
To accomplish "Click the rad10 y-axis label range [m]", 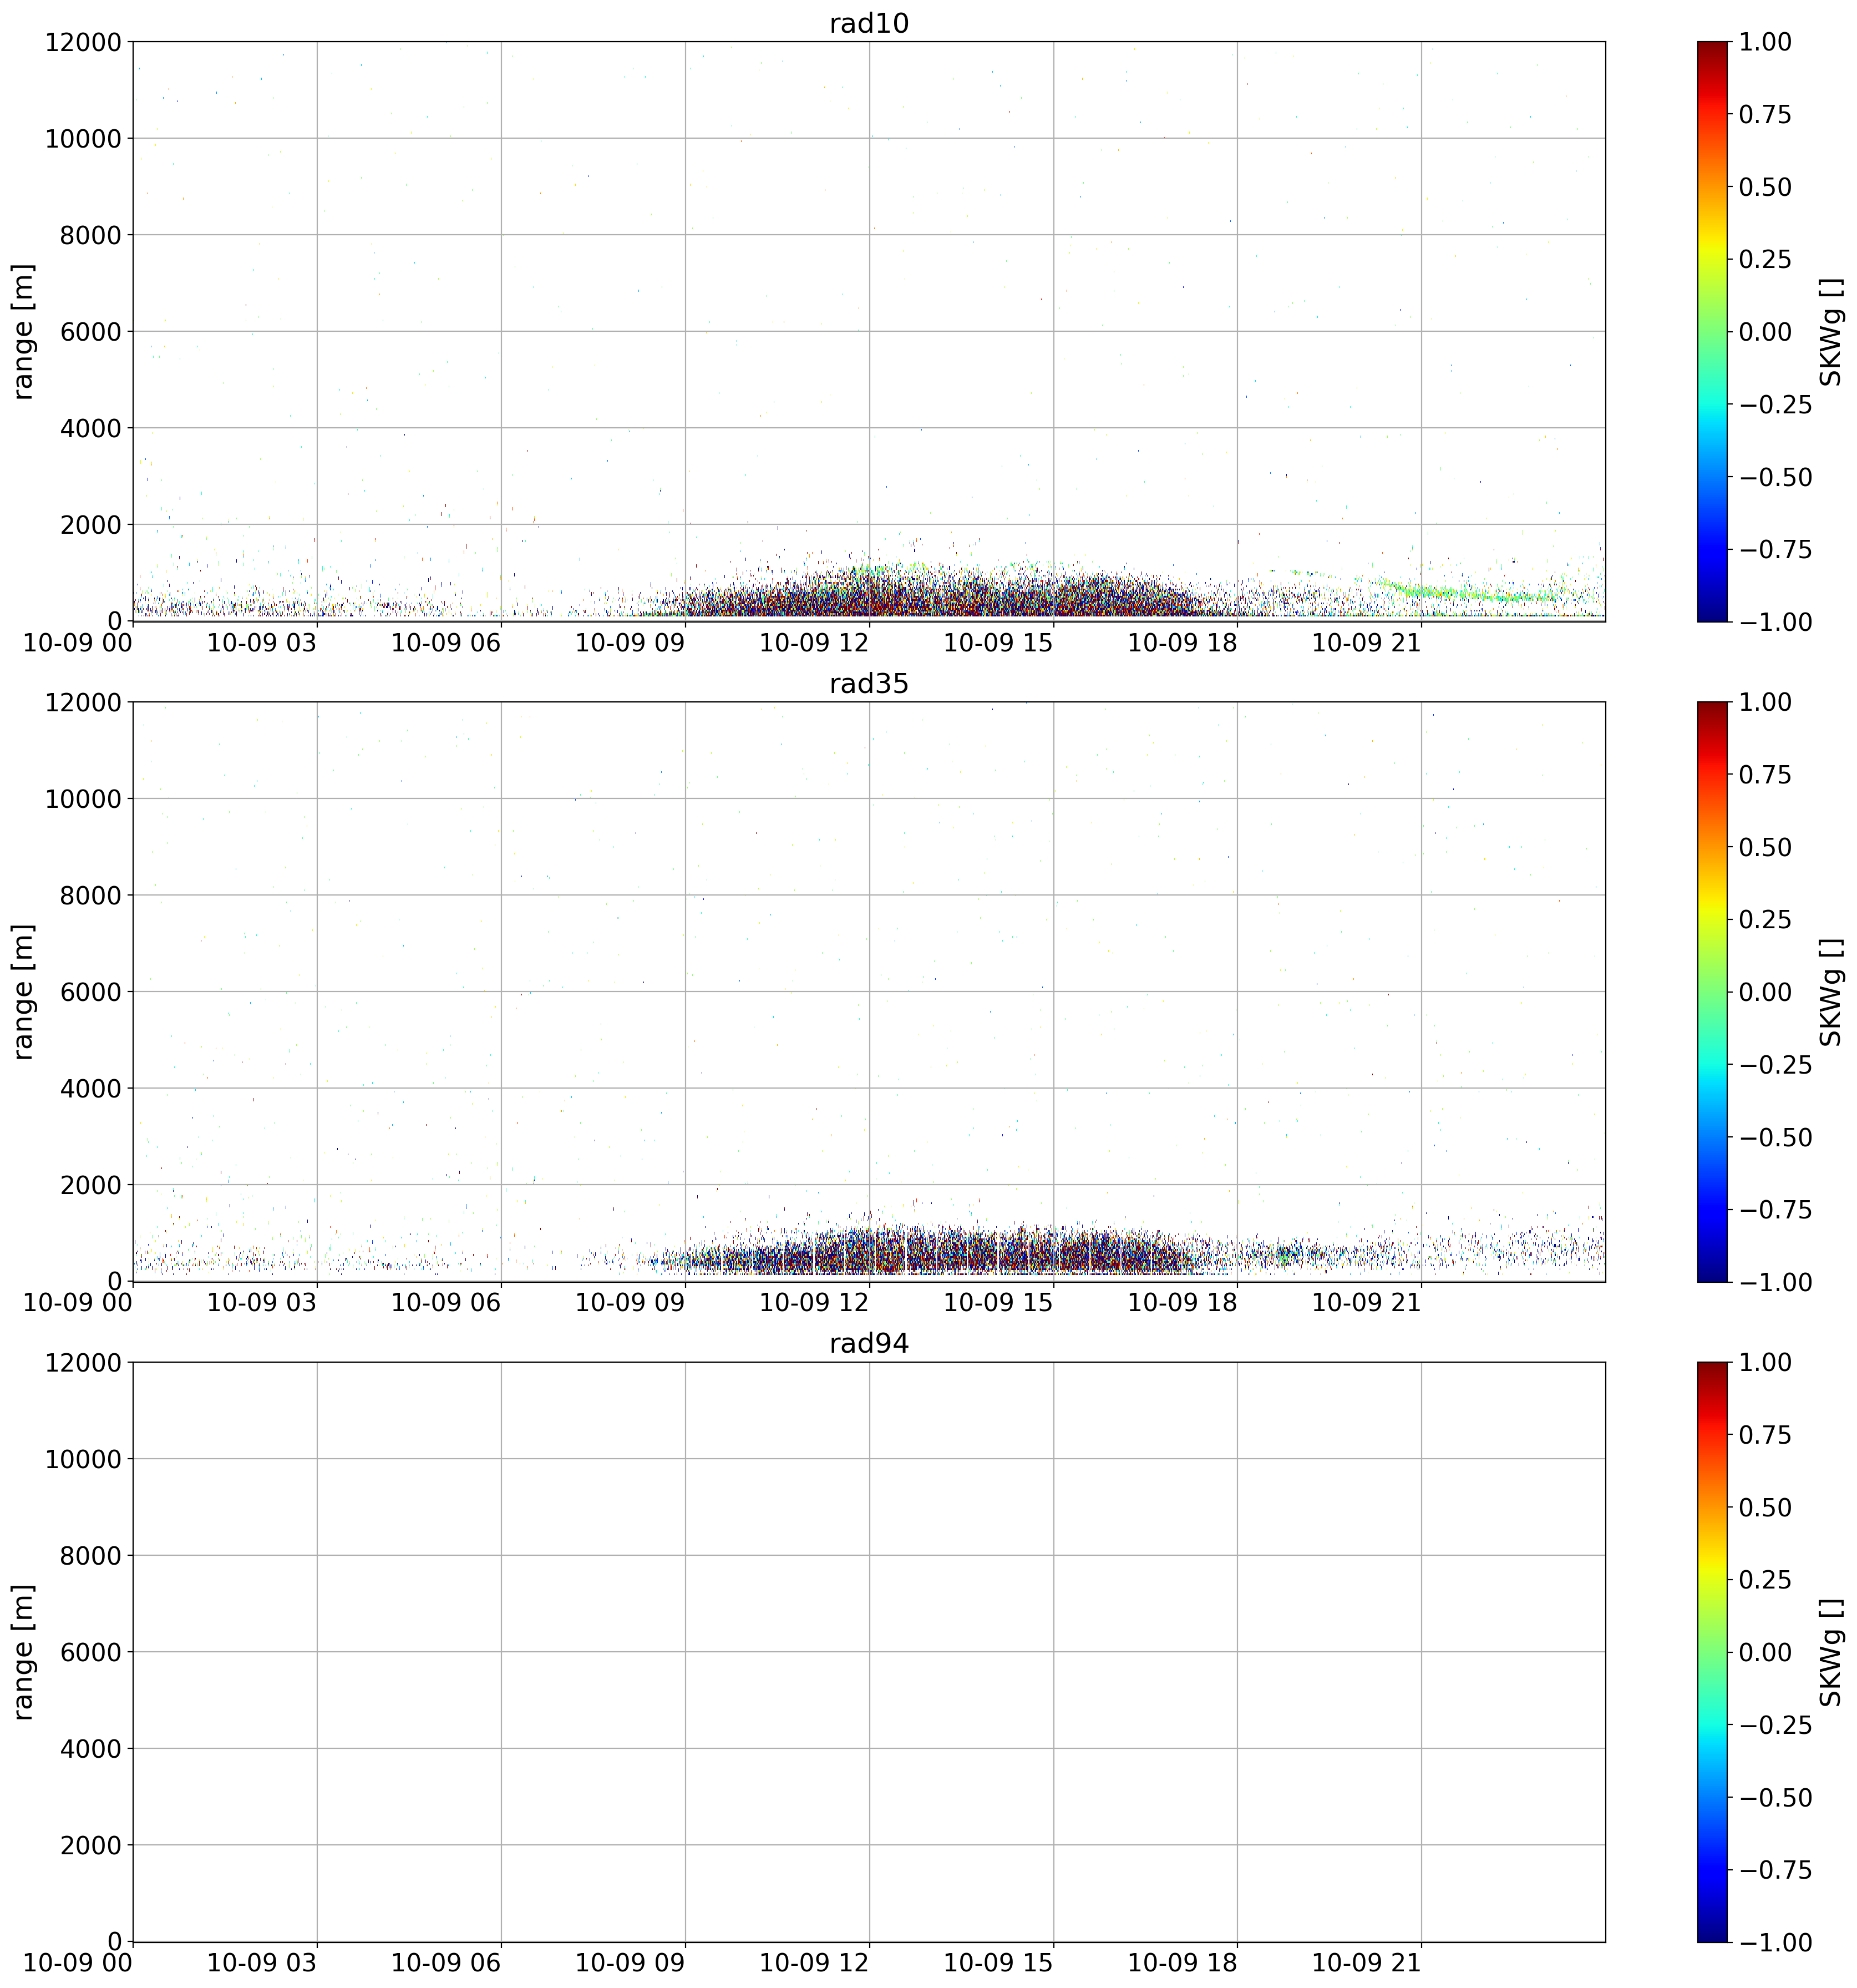I will 23,331.
